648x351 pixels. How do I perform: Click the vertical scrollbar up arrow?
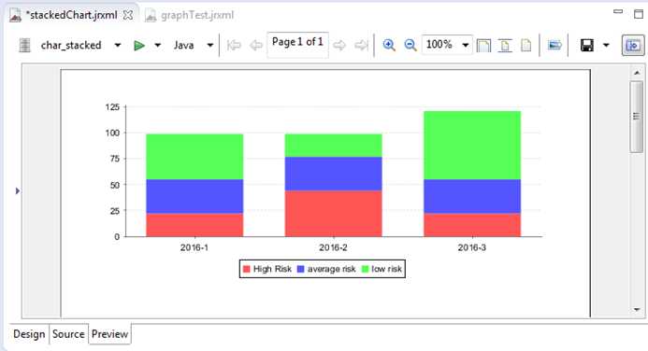(x=637, y=73)
